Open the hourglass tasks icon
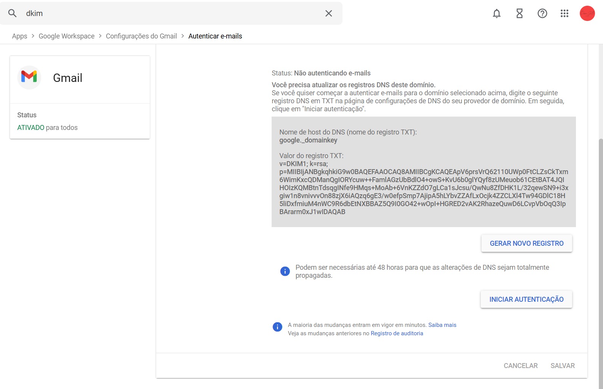 (519, 14)
